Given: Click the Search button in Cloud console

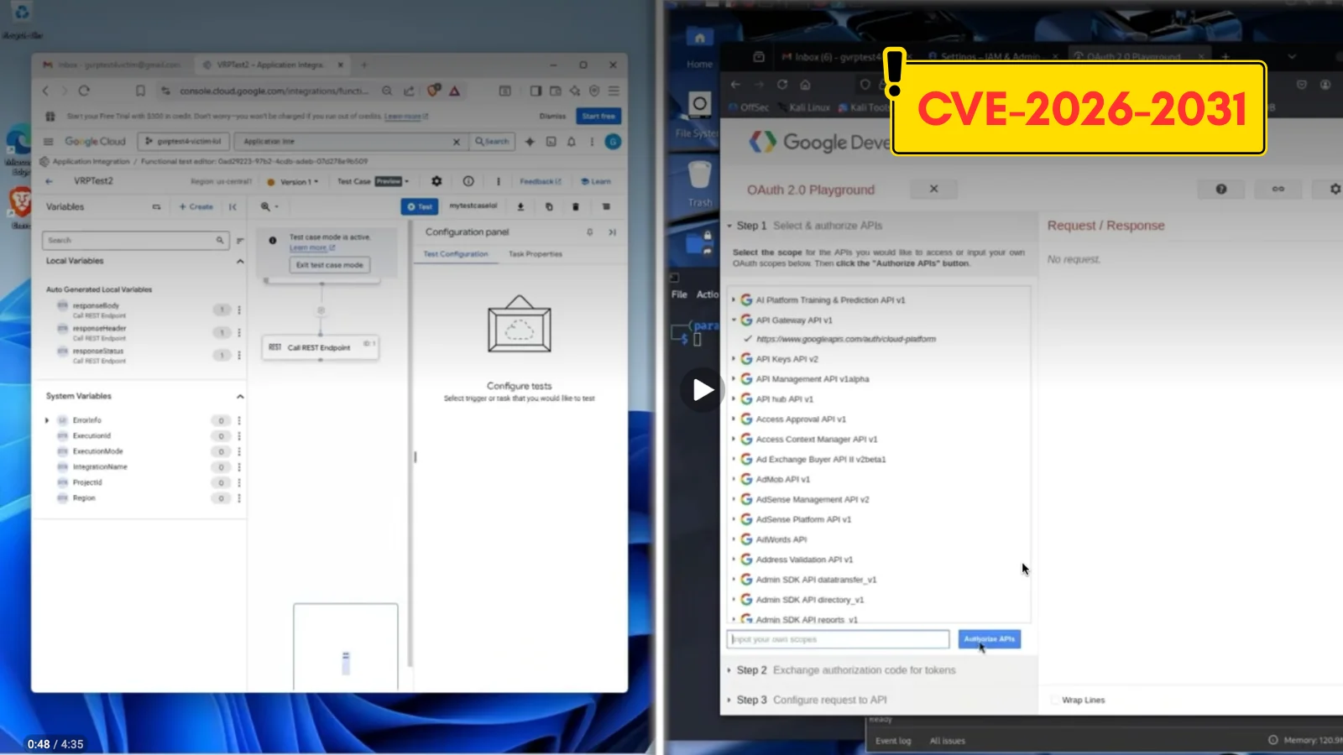Looking at the screenshot, I should (493, 142).
